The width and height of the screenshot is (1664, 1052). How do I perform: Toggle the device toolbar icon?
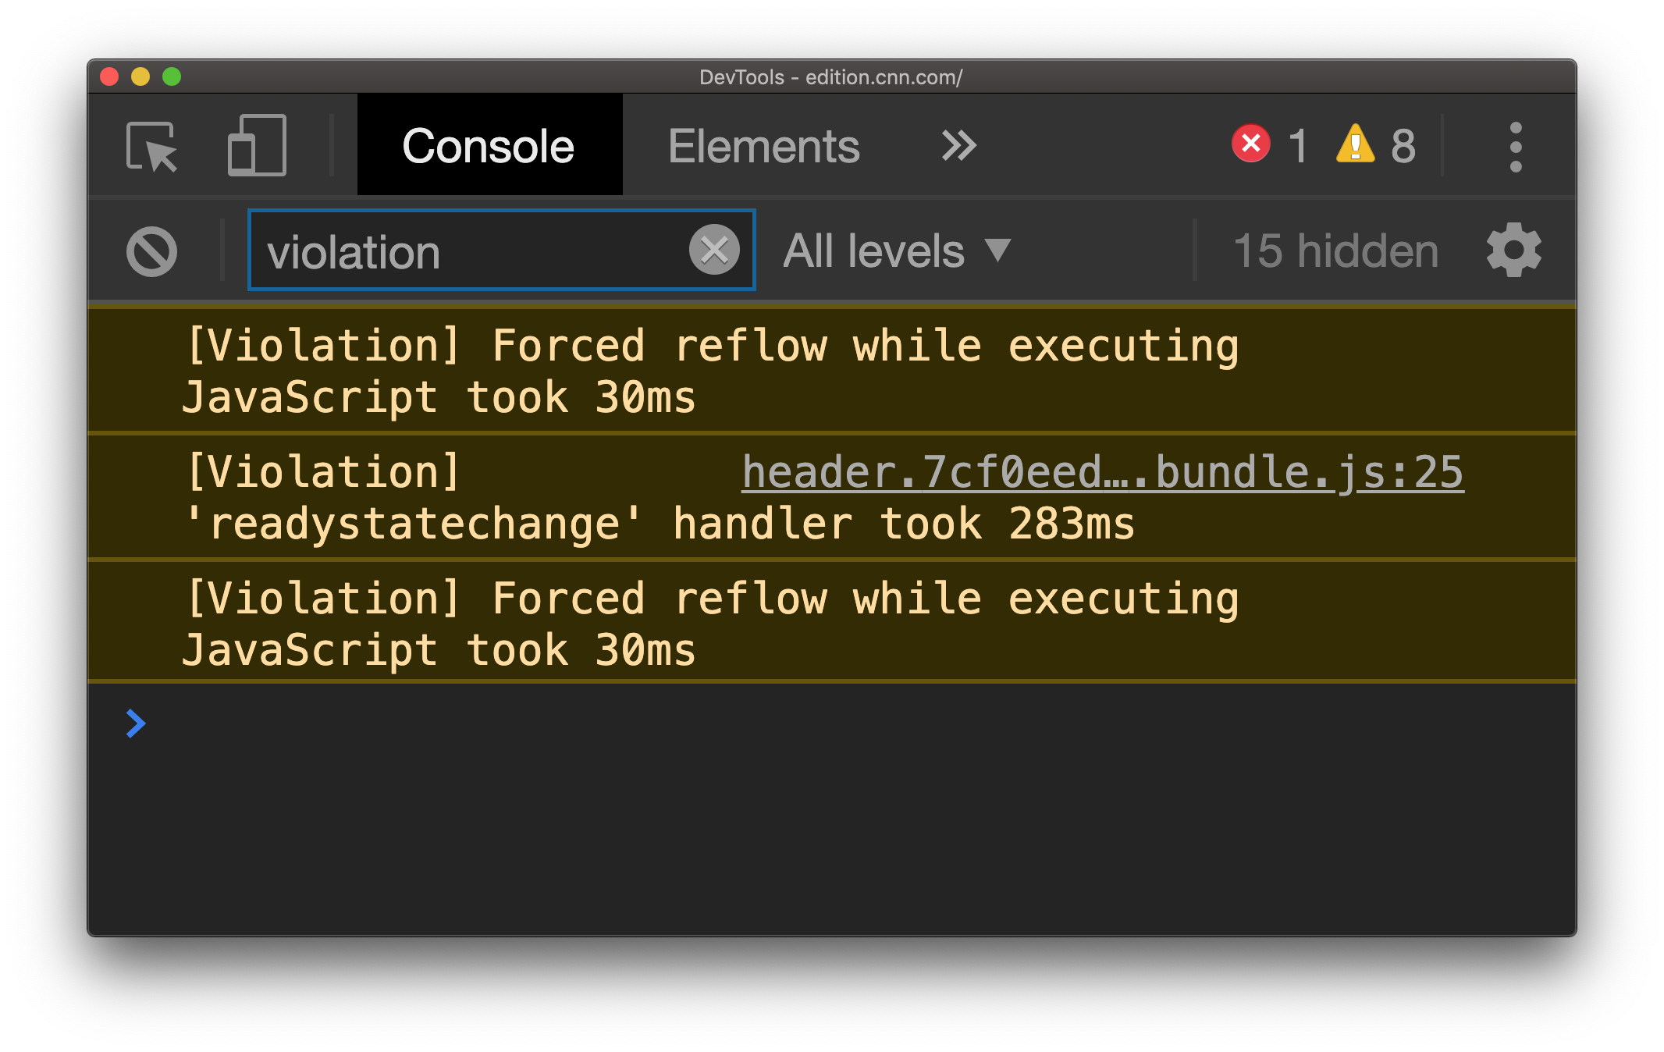[257, 146]
